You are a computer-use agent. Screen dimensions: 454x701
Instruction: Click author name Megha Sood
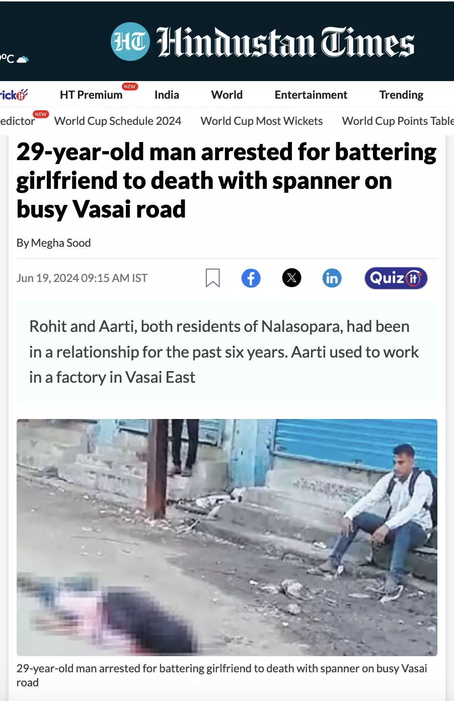pos(61,243)
